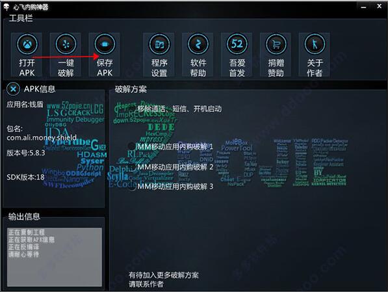Start 一键破解 one-click crack
The image size is (388, 292).
coord(66,55)
